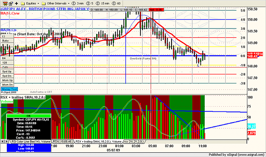The width and height of the screenshot is (266, 157).
Task: Click the tab scroll left arrow
Action: pos(3,141)
